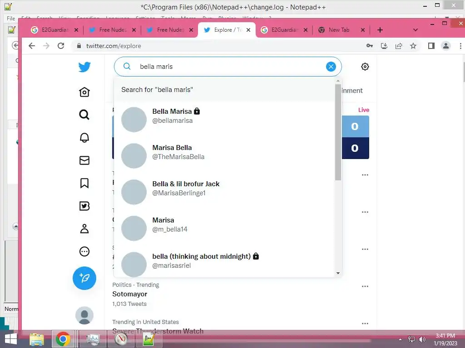Open the Explore magnifier in sidebar

pos(84,115)
